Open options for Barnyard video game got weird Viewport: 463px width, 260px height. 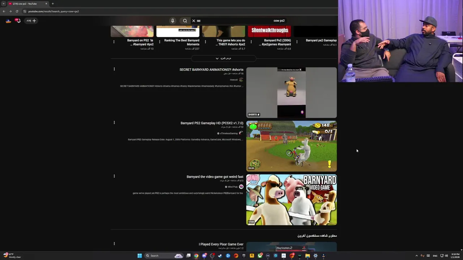(x=114, y=176)
